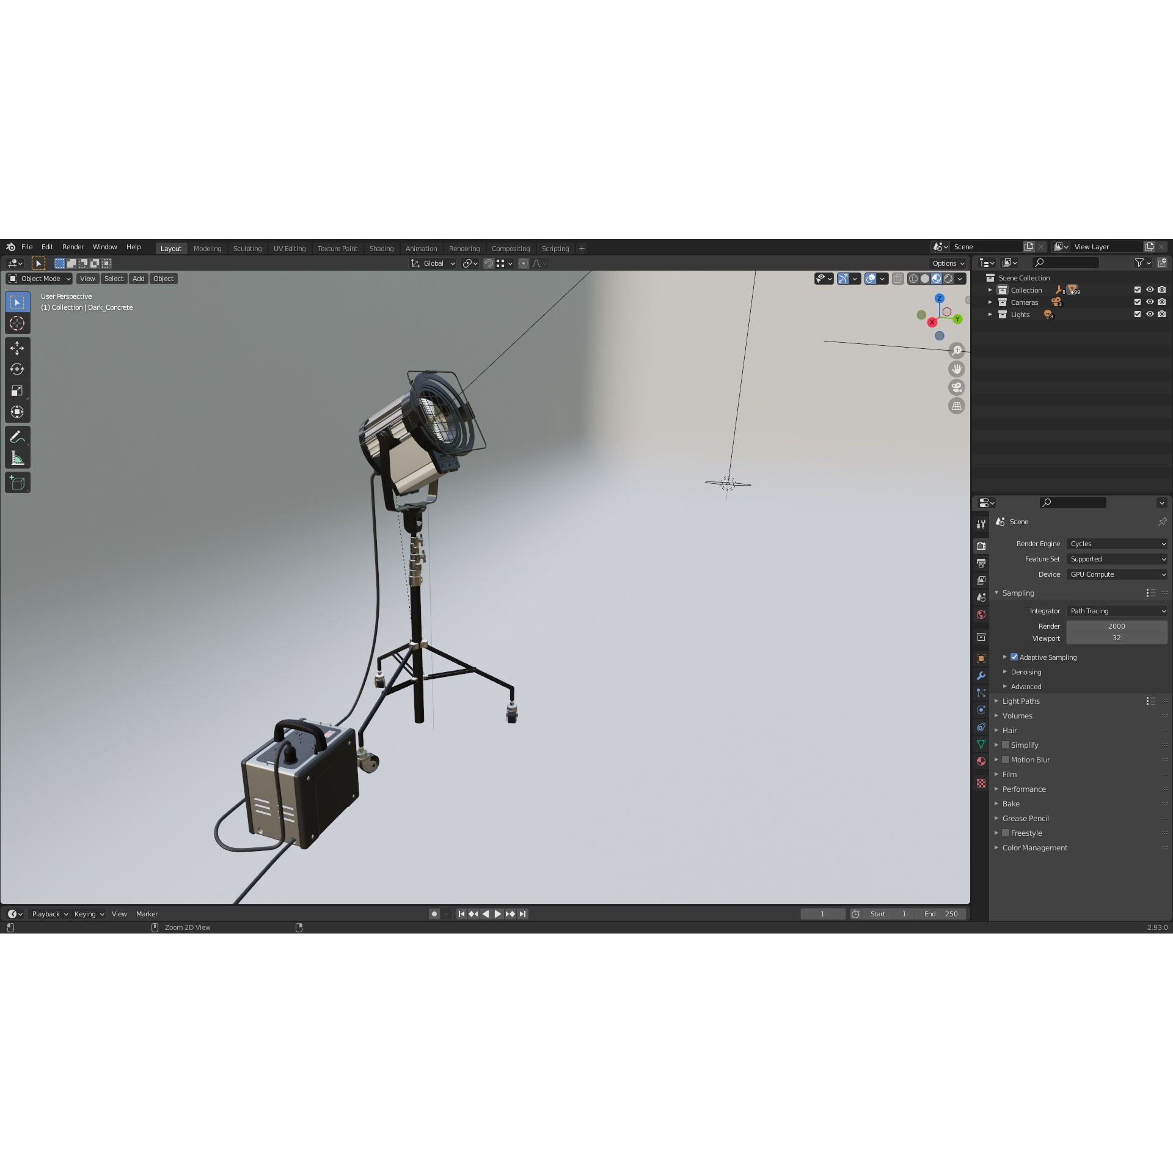
Task: Hide the Lights collection in the outliner
Action: point(1150,314)
